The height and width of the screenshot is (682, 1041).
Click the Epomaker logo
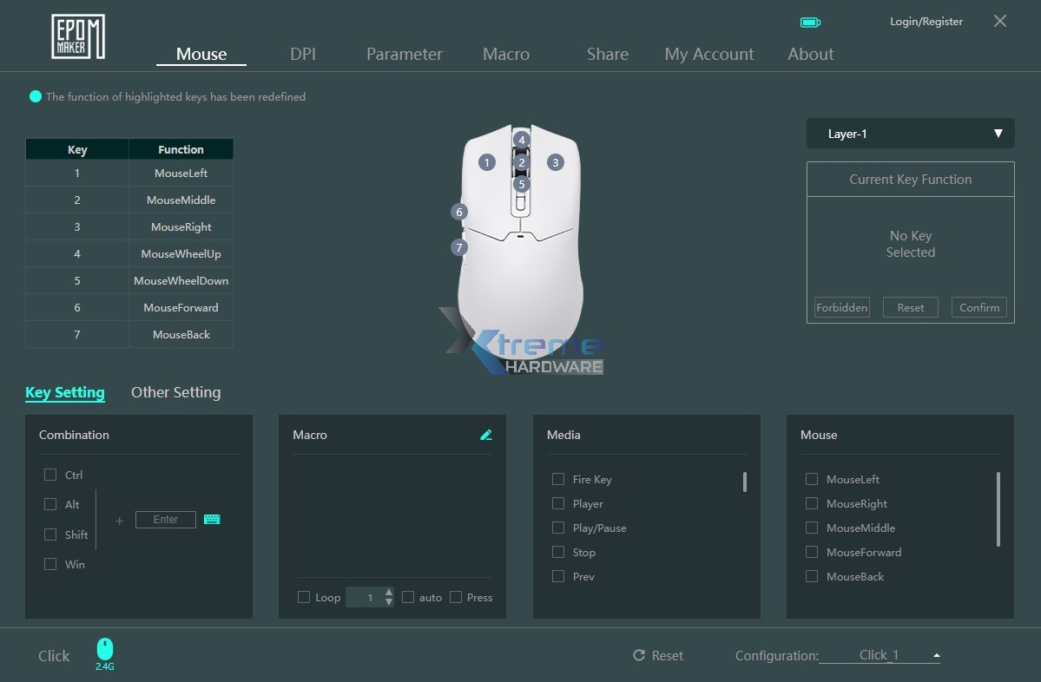click(x=77, y=36)
